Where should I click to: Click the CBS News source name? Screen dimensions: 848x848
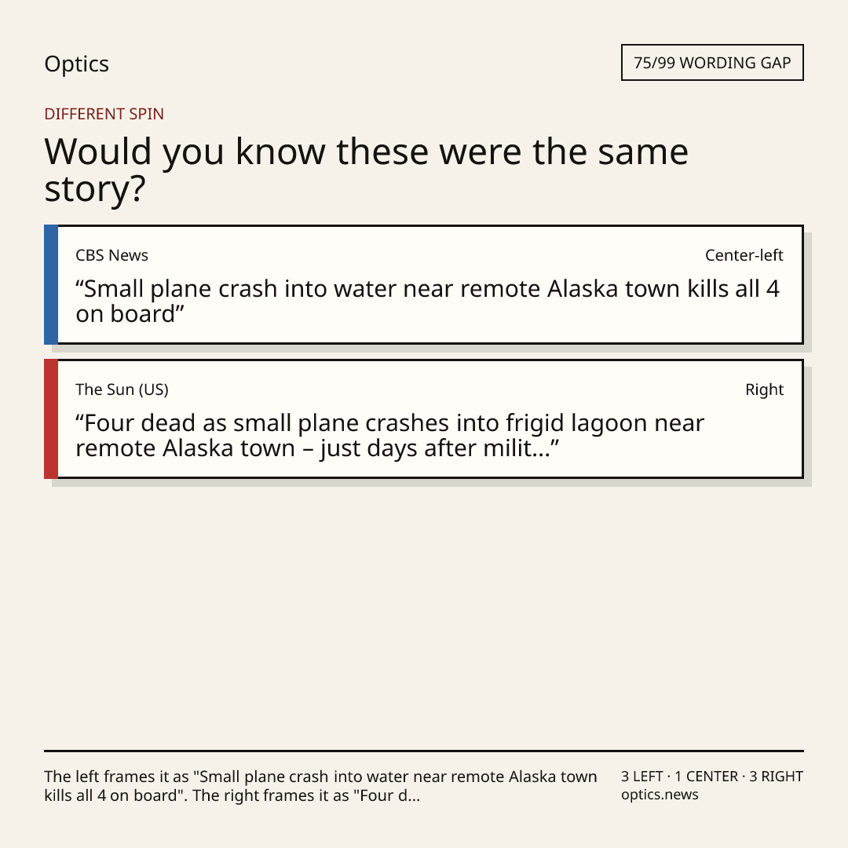click(111, 255)
